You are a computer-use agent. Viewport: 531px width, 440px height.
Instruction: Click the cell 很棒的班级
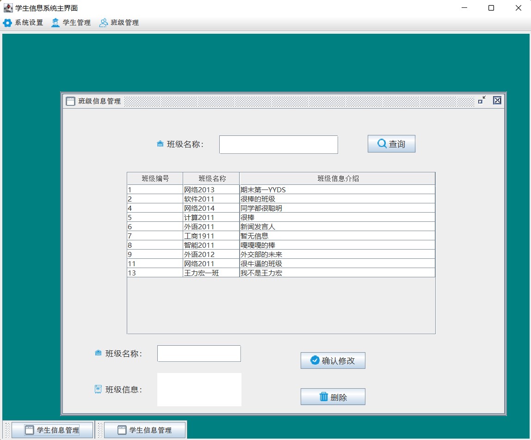click(x=337, y=199)
